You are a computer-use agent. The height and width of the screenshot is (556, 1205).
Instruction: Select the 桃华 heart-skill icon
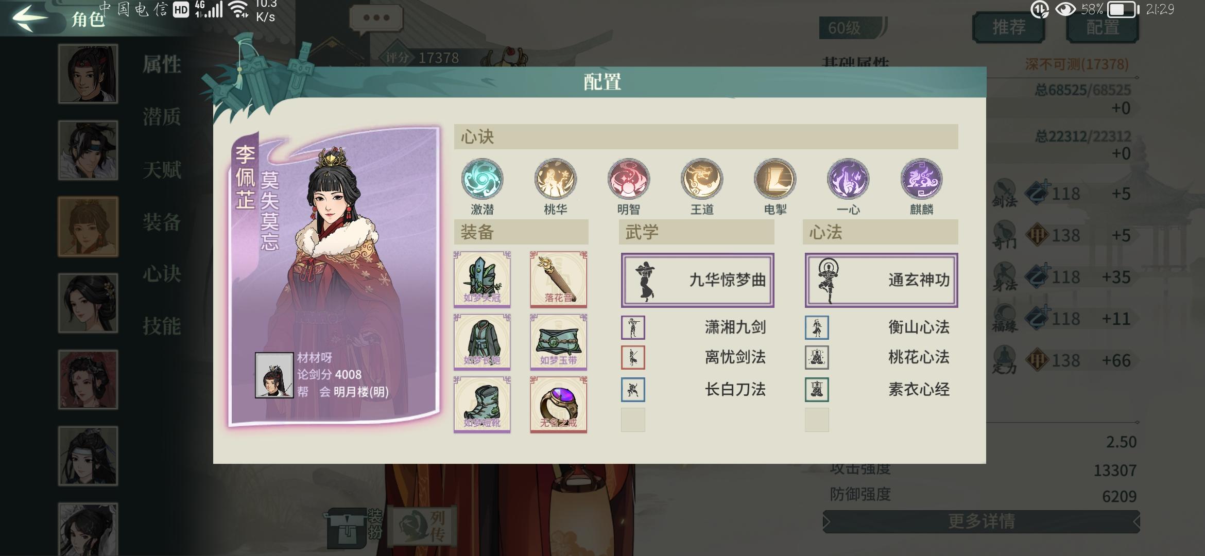[x=555, y=179]
